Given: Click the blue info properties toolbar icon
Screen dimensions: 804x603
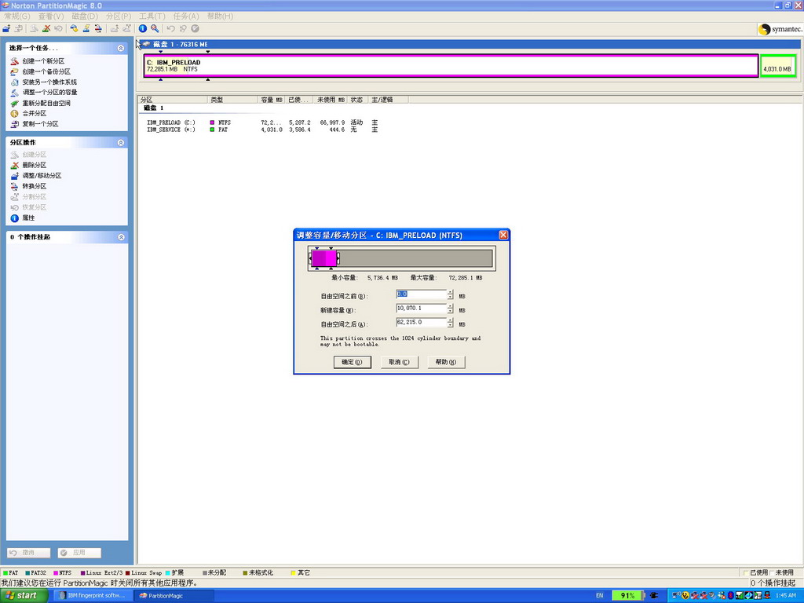Looking at the screenshot, I should (x=143, y=28).
